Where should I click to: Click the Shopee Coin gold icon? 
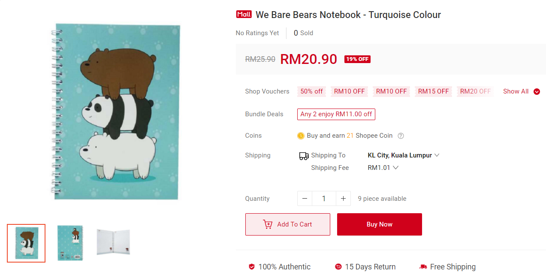(x=301, y=136)
